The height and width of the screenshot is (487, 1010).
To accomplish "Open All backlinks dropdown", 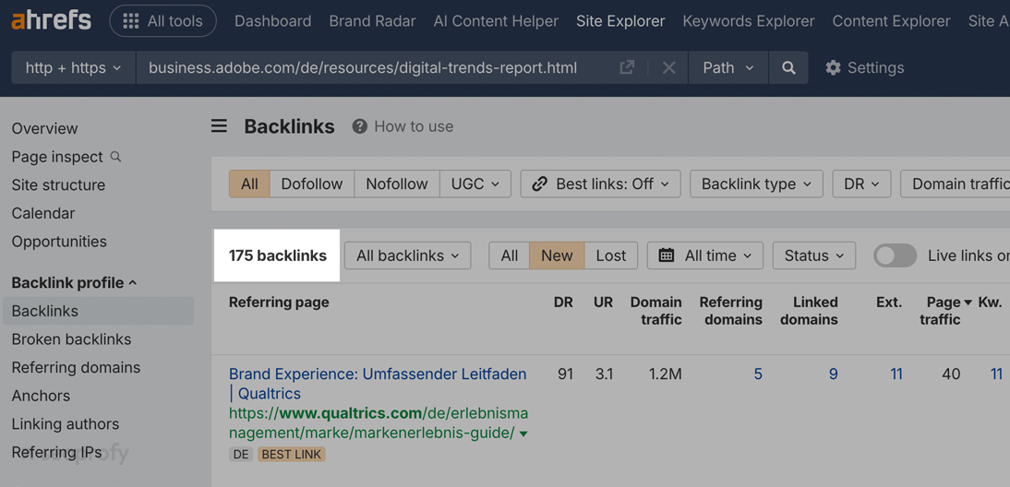I will pyautogui.click(x=408, y=255).
